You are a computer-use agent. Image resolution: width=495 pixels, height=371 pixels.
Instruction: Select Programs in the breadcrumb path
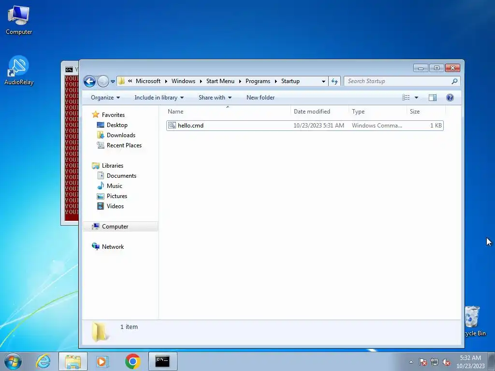tap(258, 81)
